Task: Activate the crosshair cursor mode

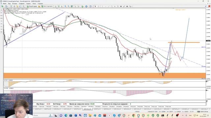Action: pyautogui.click(x=99, y=6)
